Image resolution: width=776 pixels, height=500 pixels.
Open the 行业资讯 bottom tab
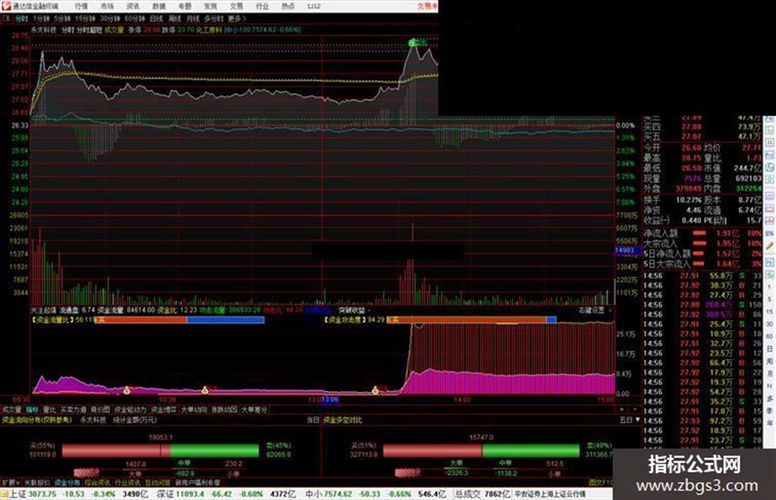pyautogui.click(x=127, y=482)
